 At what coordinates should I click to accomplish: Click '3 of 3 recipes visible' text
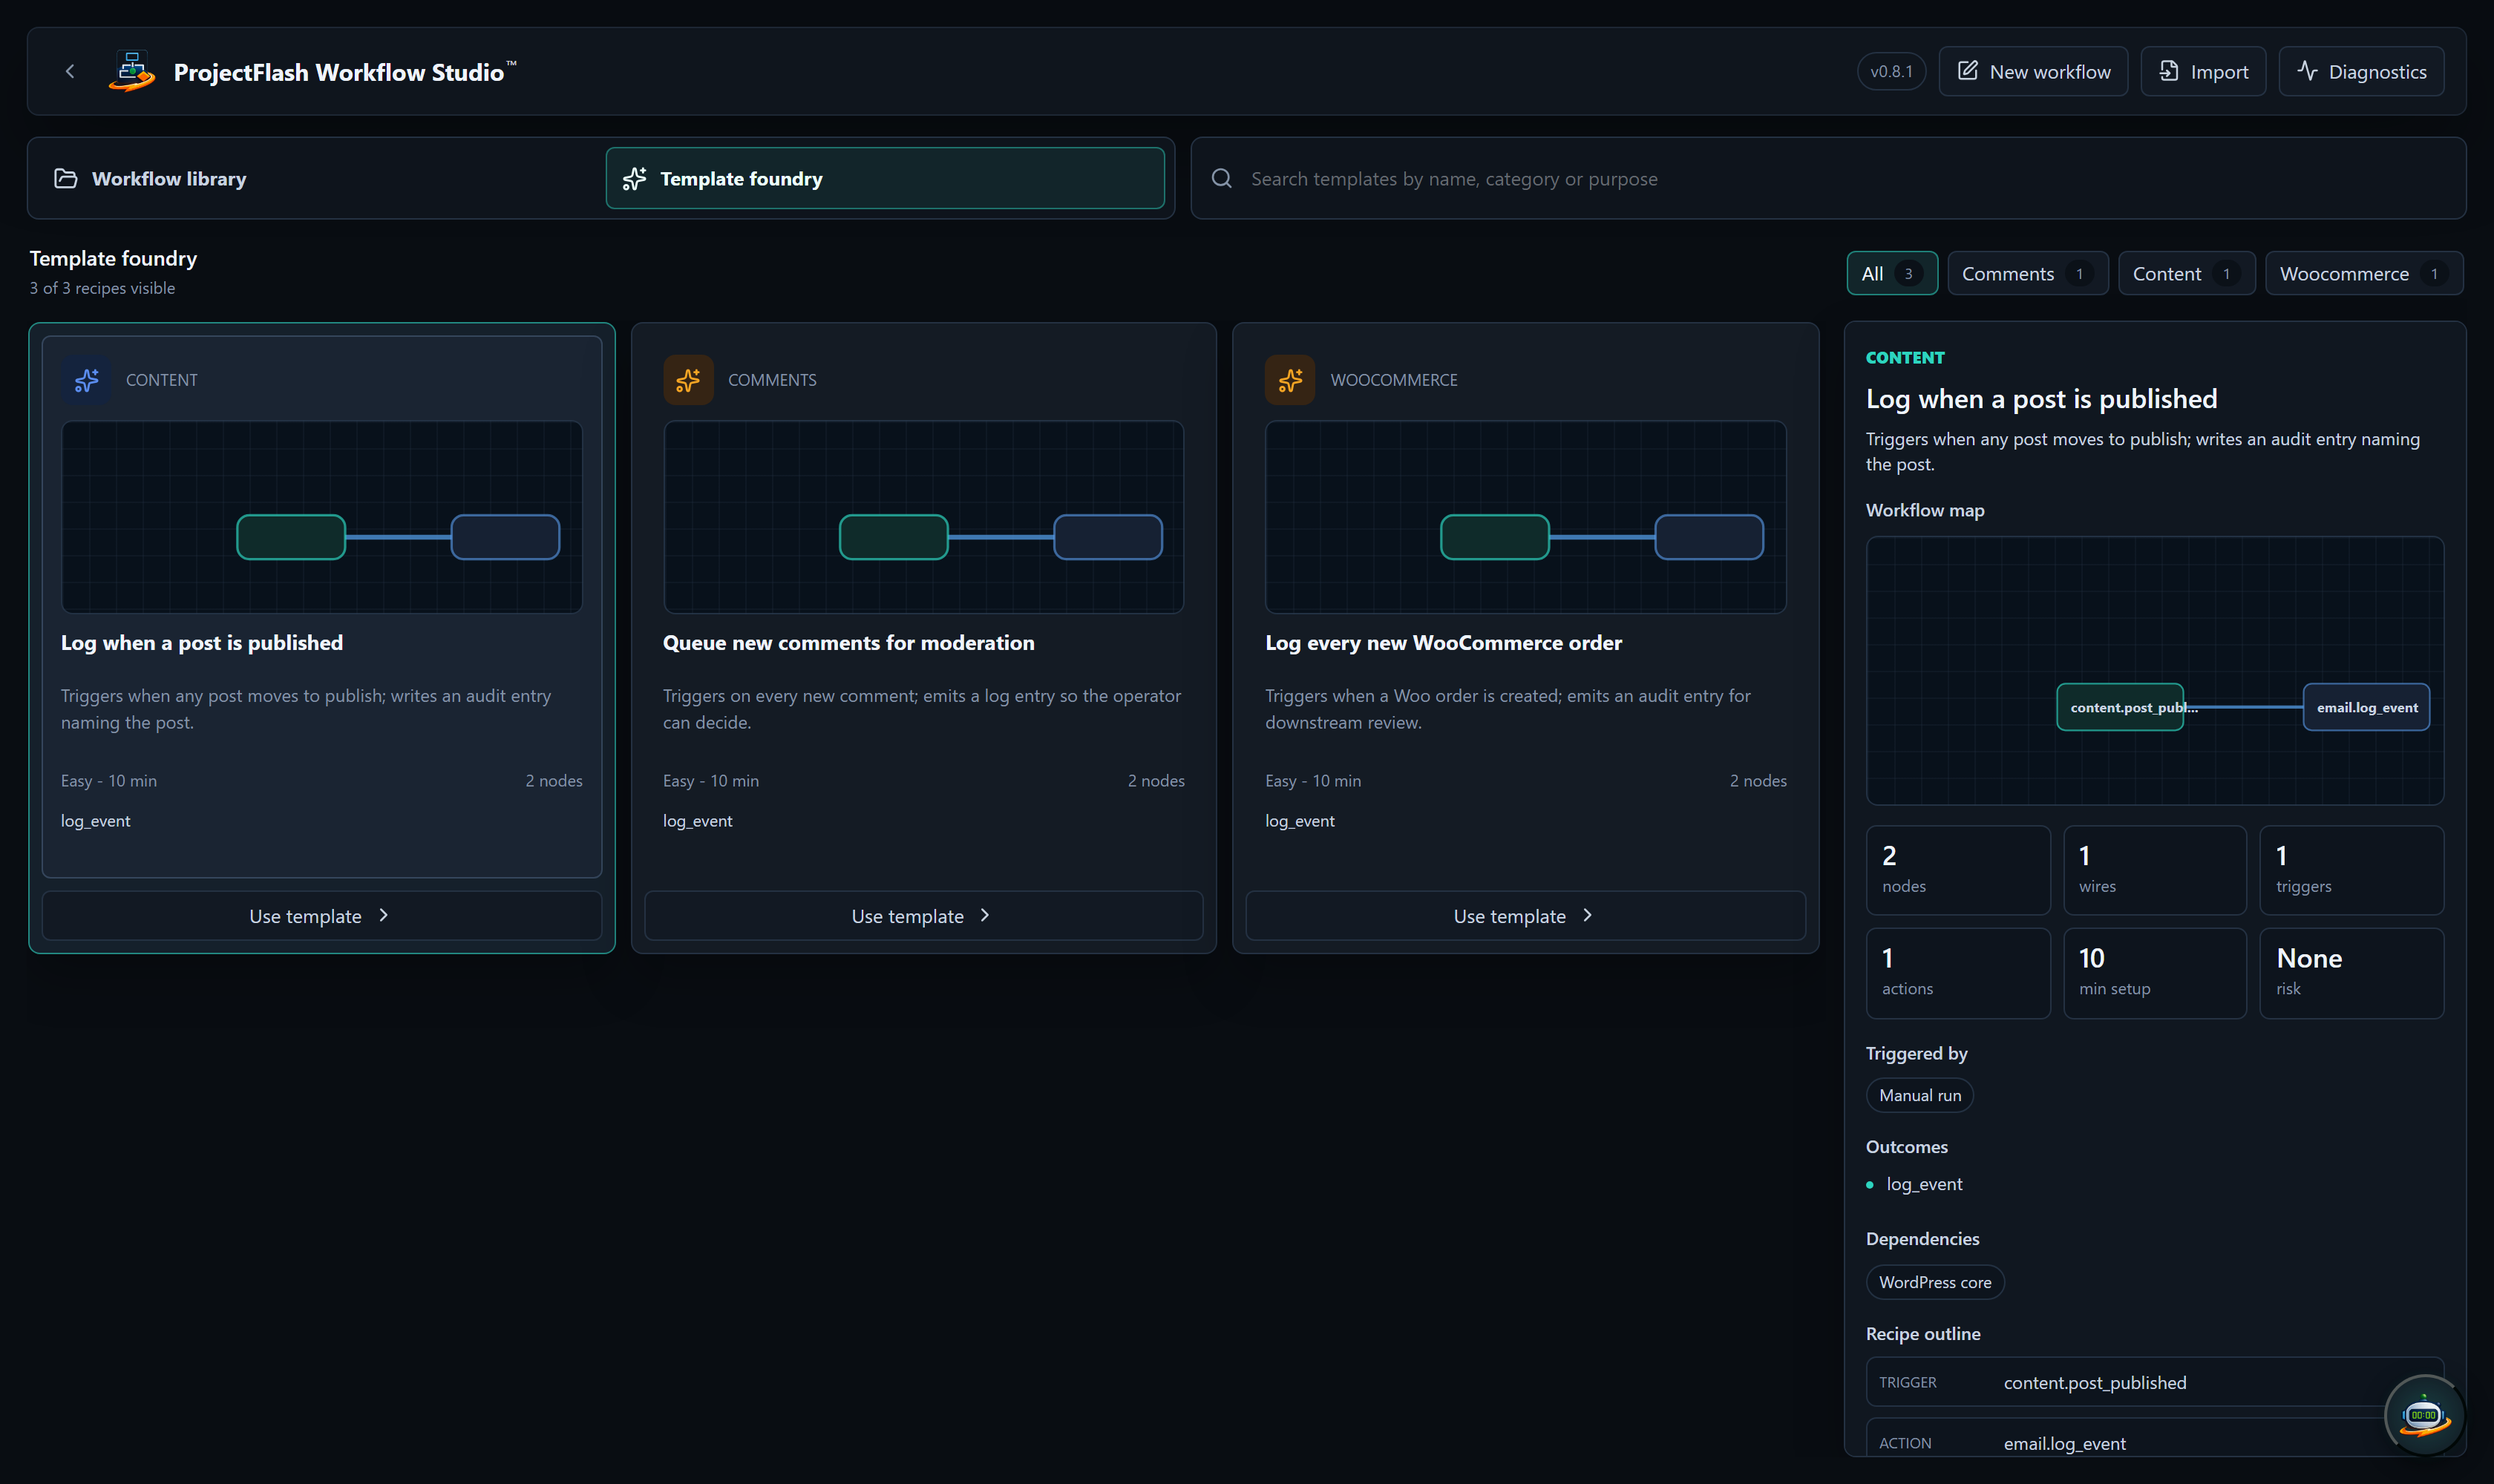pyautogui.click(x=102, y=288)
